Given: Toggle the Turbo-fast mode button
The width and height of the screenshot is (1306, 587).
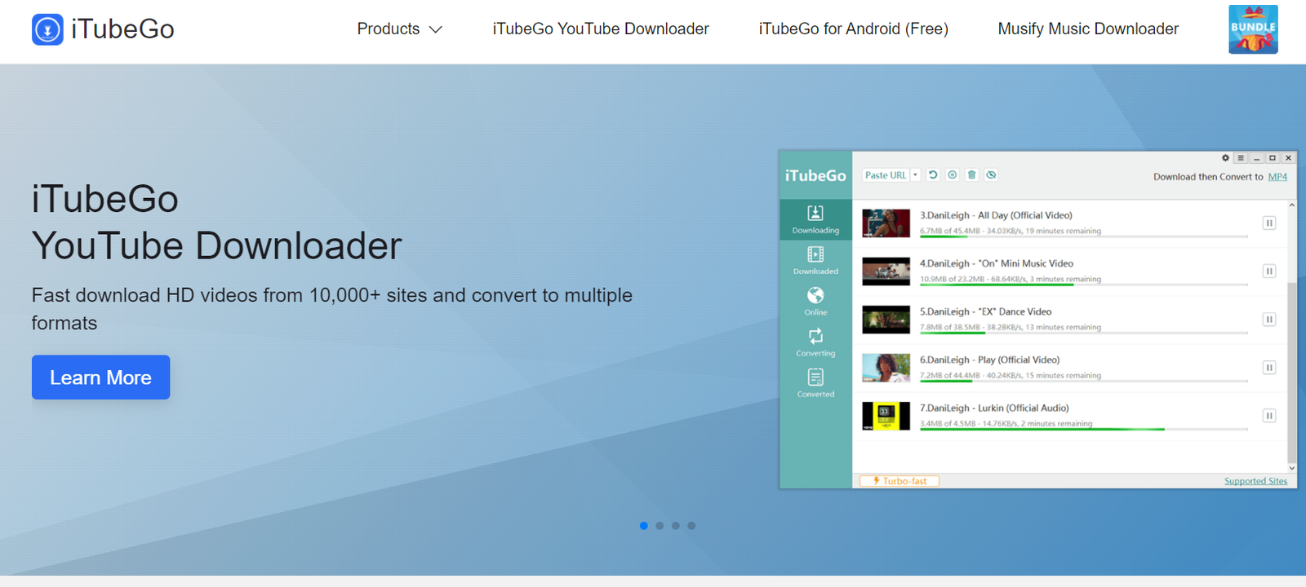Looking at the screenshot, I should 900,481.
